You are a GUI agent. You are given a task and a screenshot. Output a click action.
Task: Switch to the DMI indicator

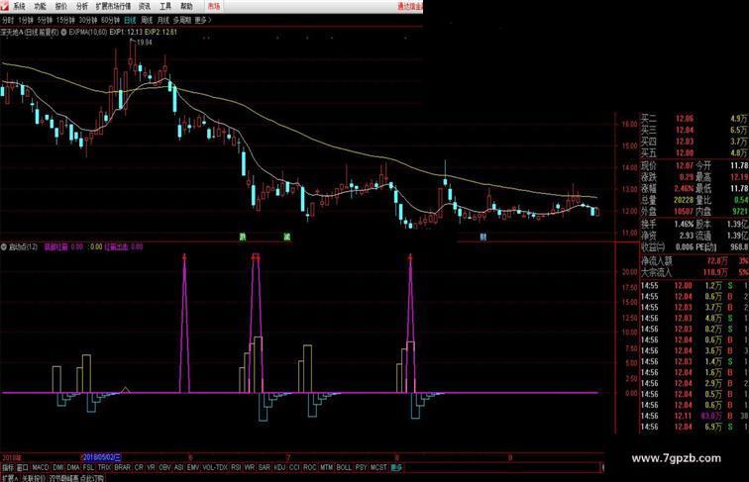58,468
